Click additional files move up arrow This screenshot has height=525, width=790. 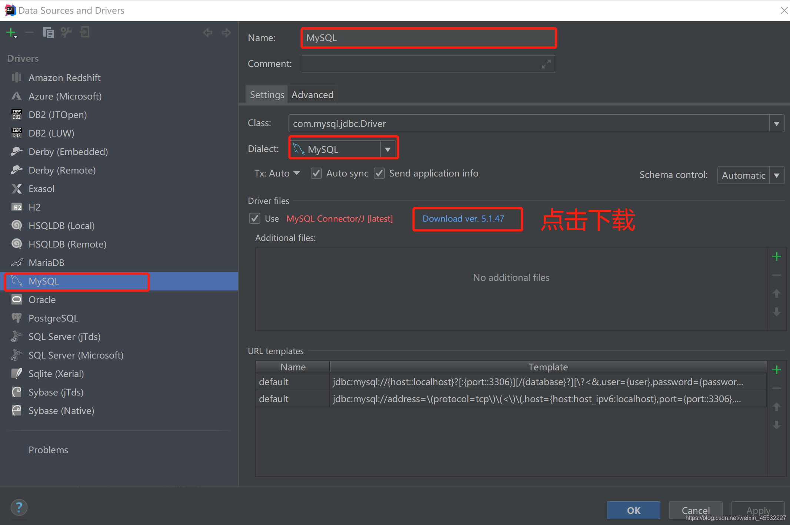click(x=777, y=293)
